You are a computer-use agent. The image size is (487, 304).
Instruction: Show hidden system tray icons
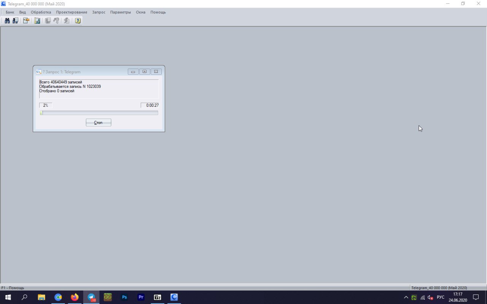[406, 298]
